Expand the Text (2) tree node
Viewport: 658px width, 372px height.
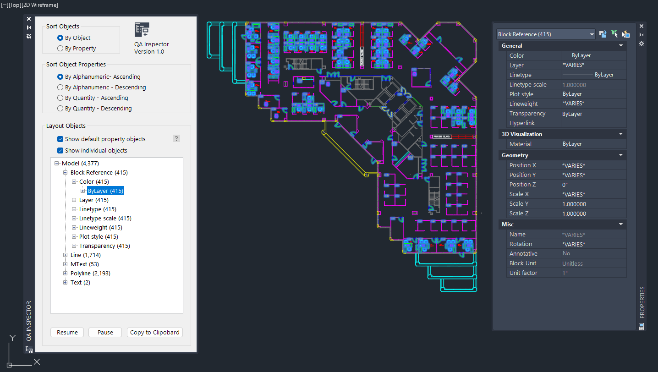tap(66, 283)
